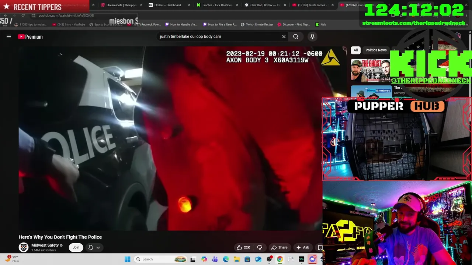
Task: Open the Blues Brothers recommended video thumbnail
Action: [371, 91]
